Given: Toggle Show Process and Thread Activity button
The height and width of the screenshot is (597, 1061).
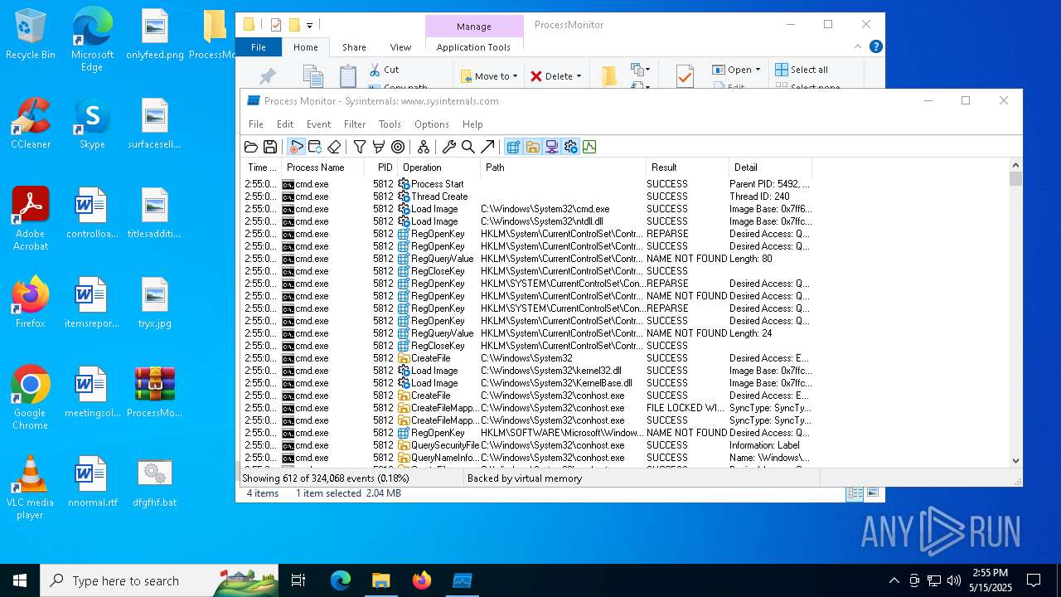Looking at the screenshot, I should tap(570, 147).
